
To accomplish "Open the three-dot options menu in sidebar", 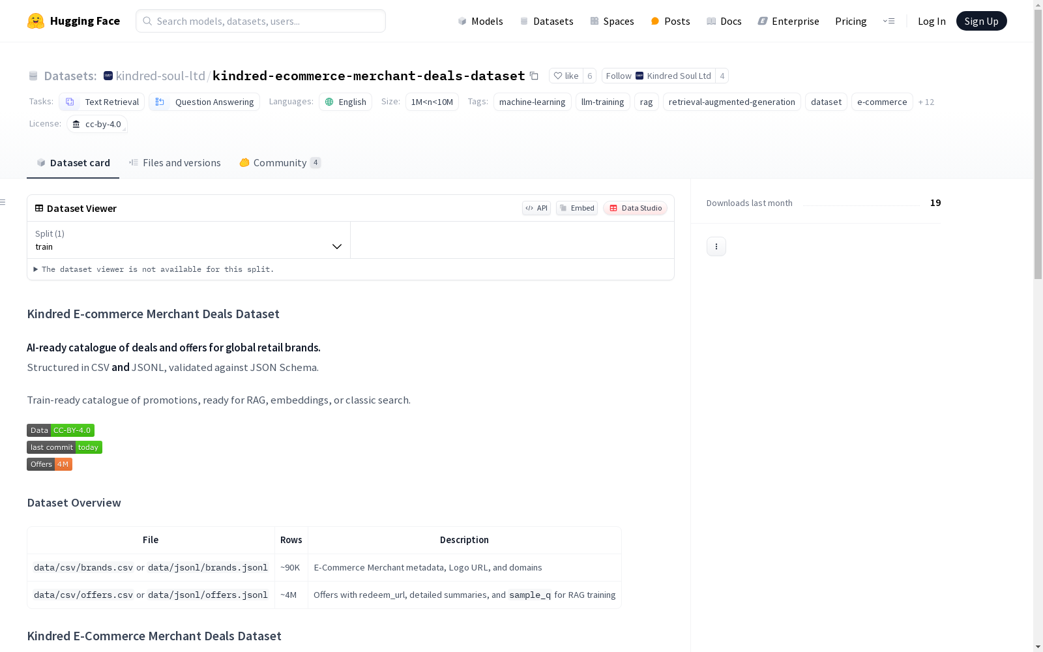I will coord(716,246).
